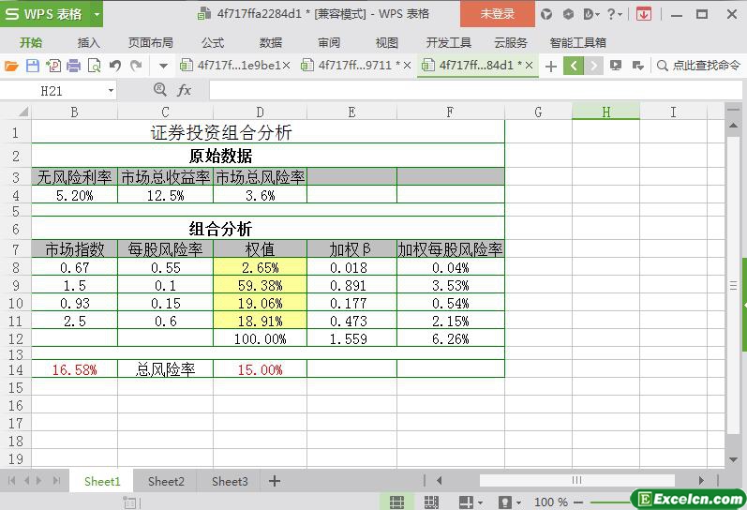Expand the Name Box dropdown
The image size is (747, 510).
111,90
